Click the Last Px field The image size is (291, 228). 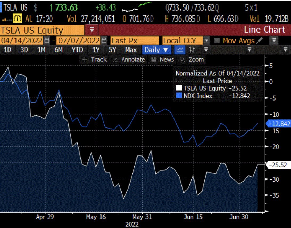click(135, 41)
